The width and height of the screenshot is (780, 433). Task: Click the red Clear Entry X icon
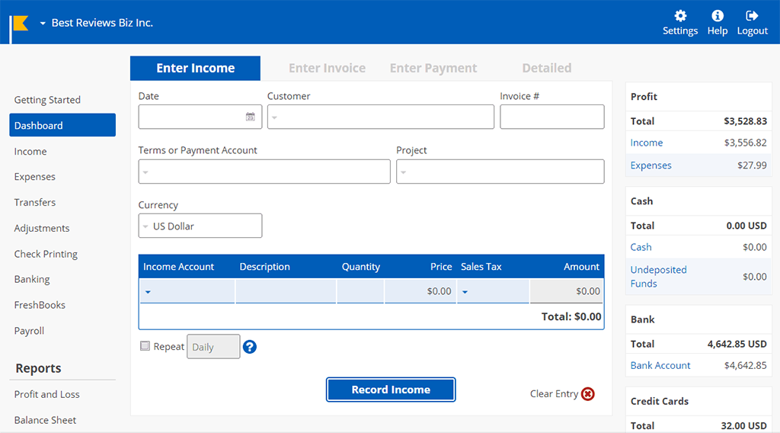pyautogui.click(x=588, y=393)
